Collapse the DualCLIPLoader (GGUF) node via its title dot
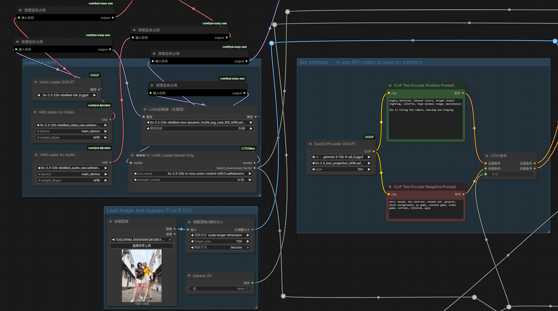The width and height of the screenshot is (558, 311). coord(310,144)
